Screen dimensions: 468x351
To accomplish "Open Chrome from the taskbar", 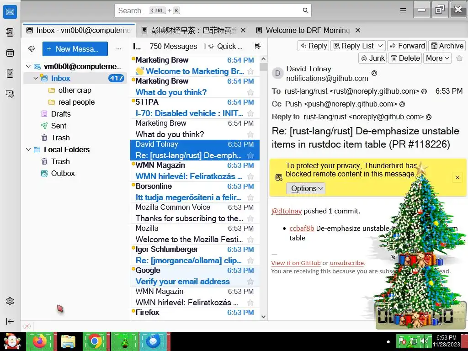I will coord(95,341).
